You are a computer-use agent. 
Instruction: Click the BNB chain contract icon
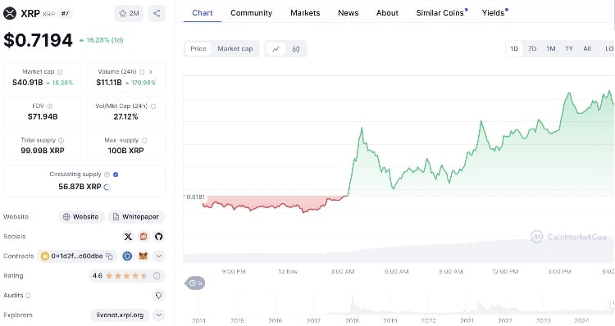click(45, 256)
